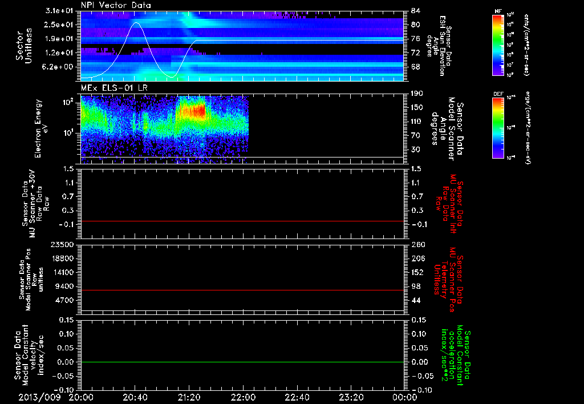
Task: Click the 23500 scanner position tick
Action: [62, 245]
